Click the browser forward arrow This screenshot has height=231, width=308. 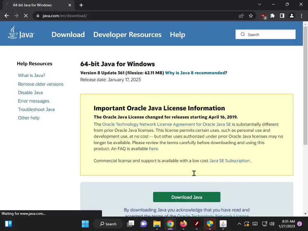[16, 16]
